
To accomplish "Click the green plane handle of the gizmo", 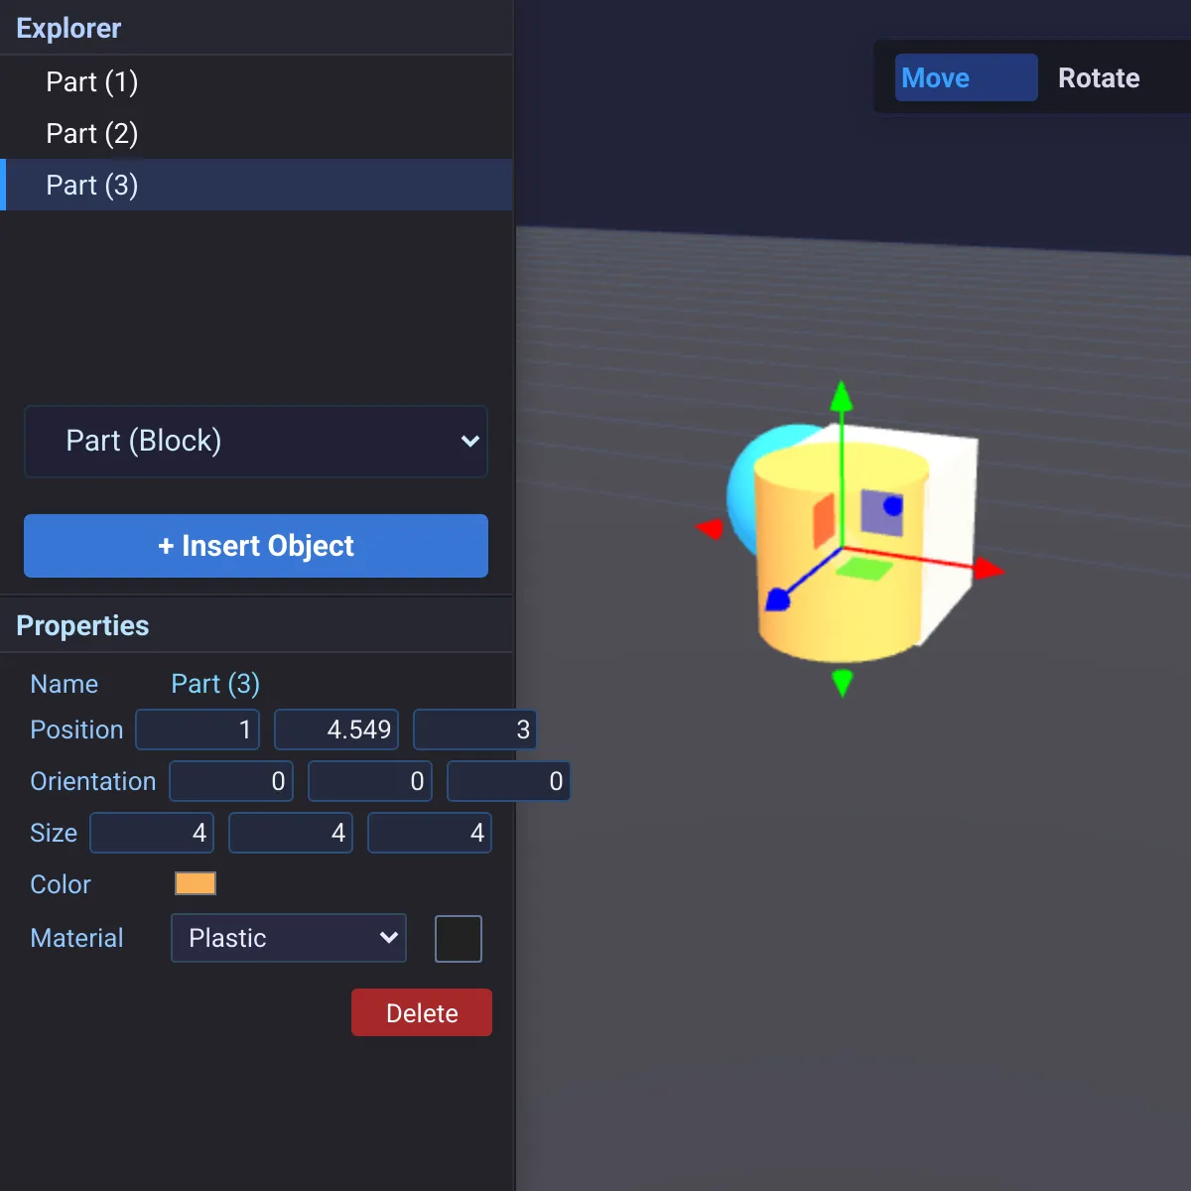I will pos(864,569).
